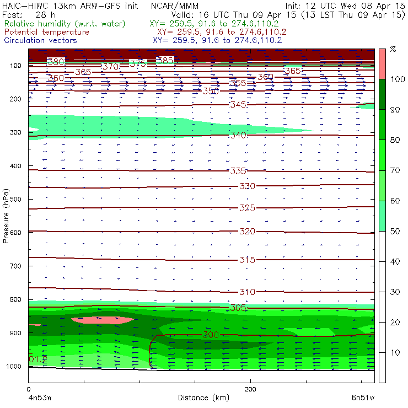Click the colorbar's 50 scale label
This screenshot has width=408, height=408.
pyautogui.click(x=395, y=231)
